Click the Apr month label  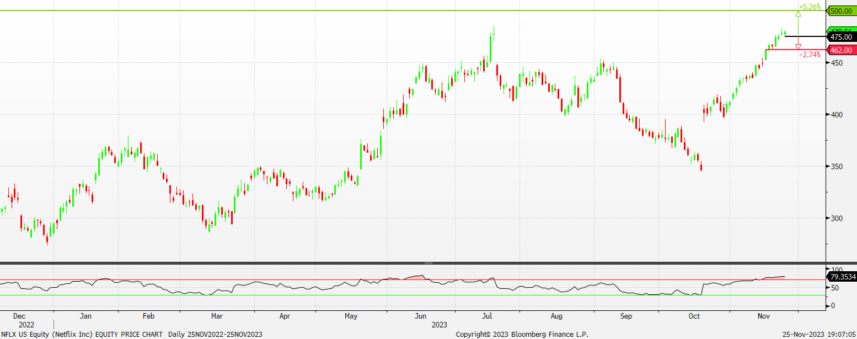(x=285, y=316)
